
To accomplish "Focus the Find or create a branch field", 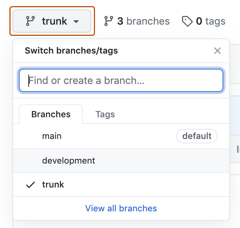I will point(121,80).
